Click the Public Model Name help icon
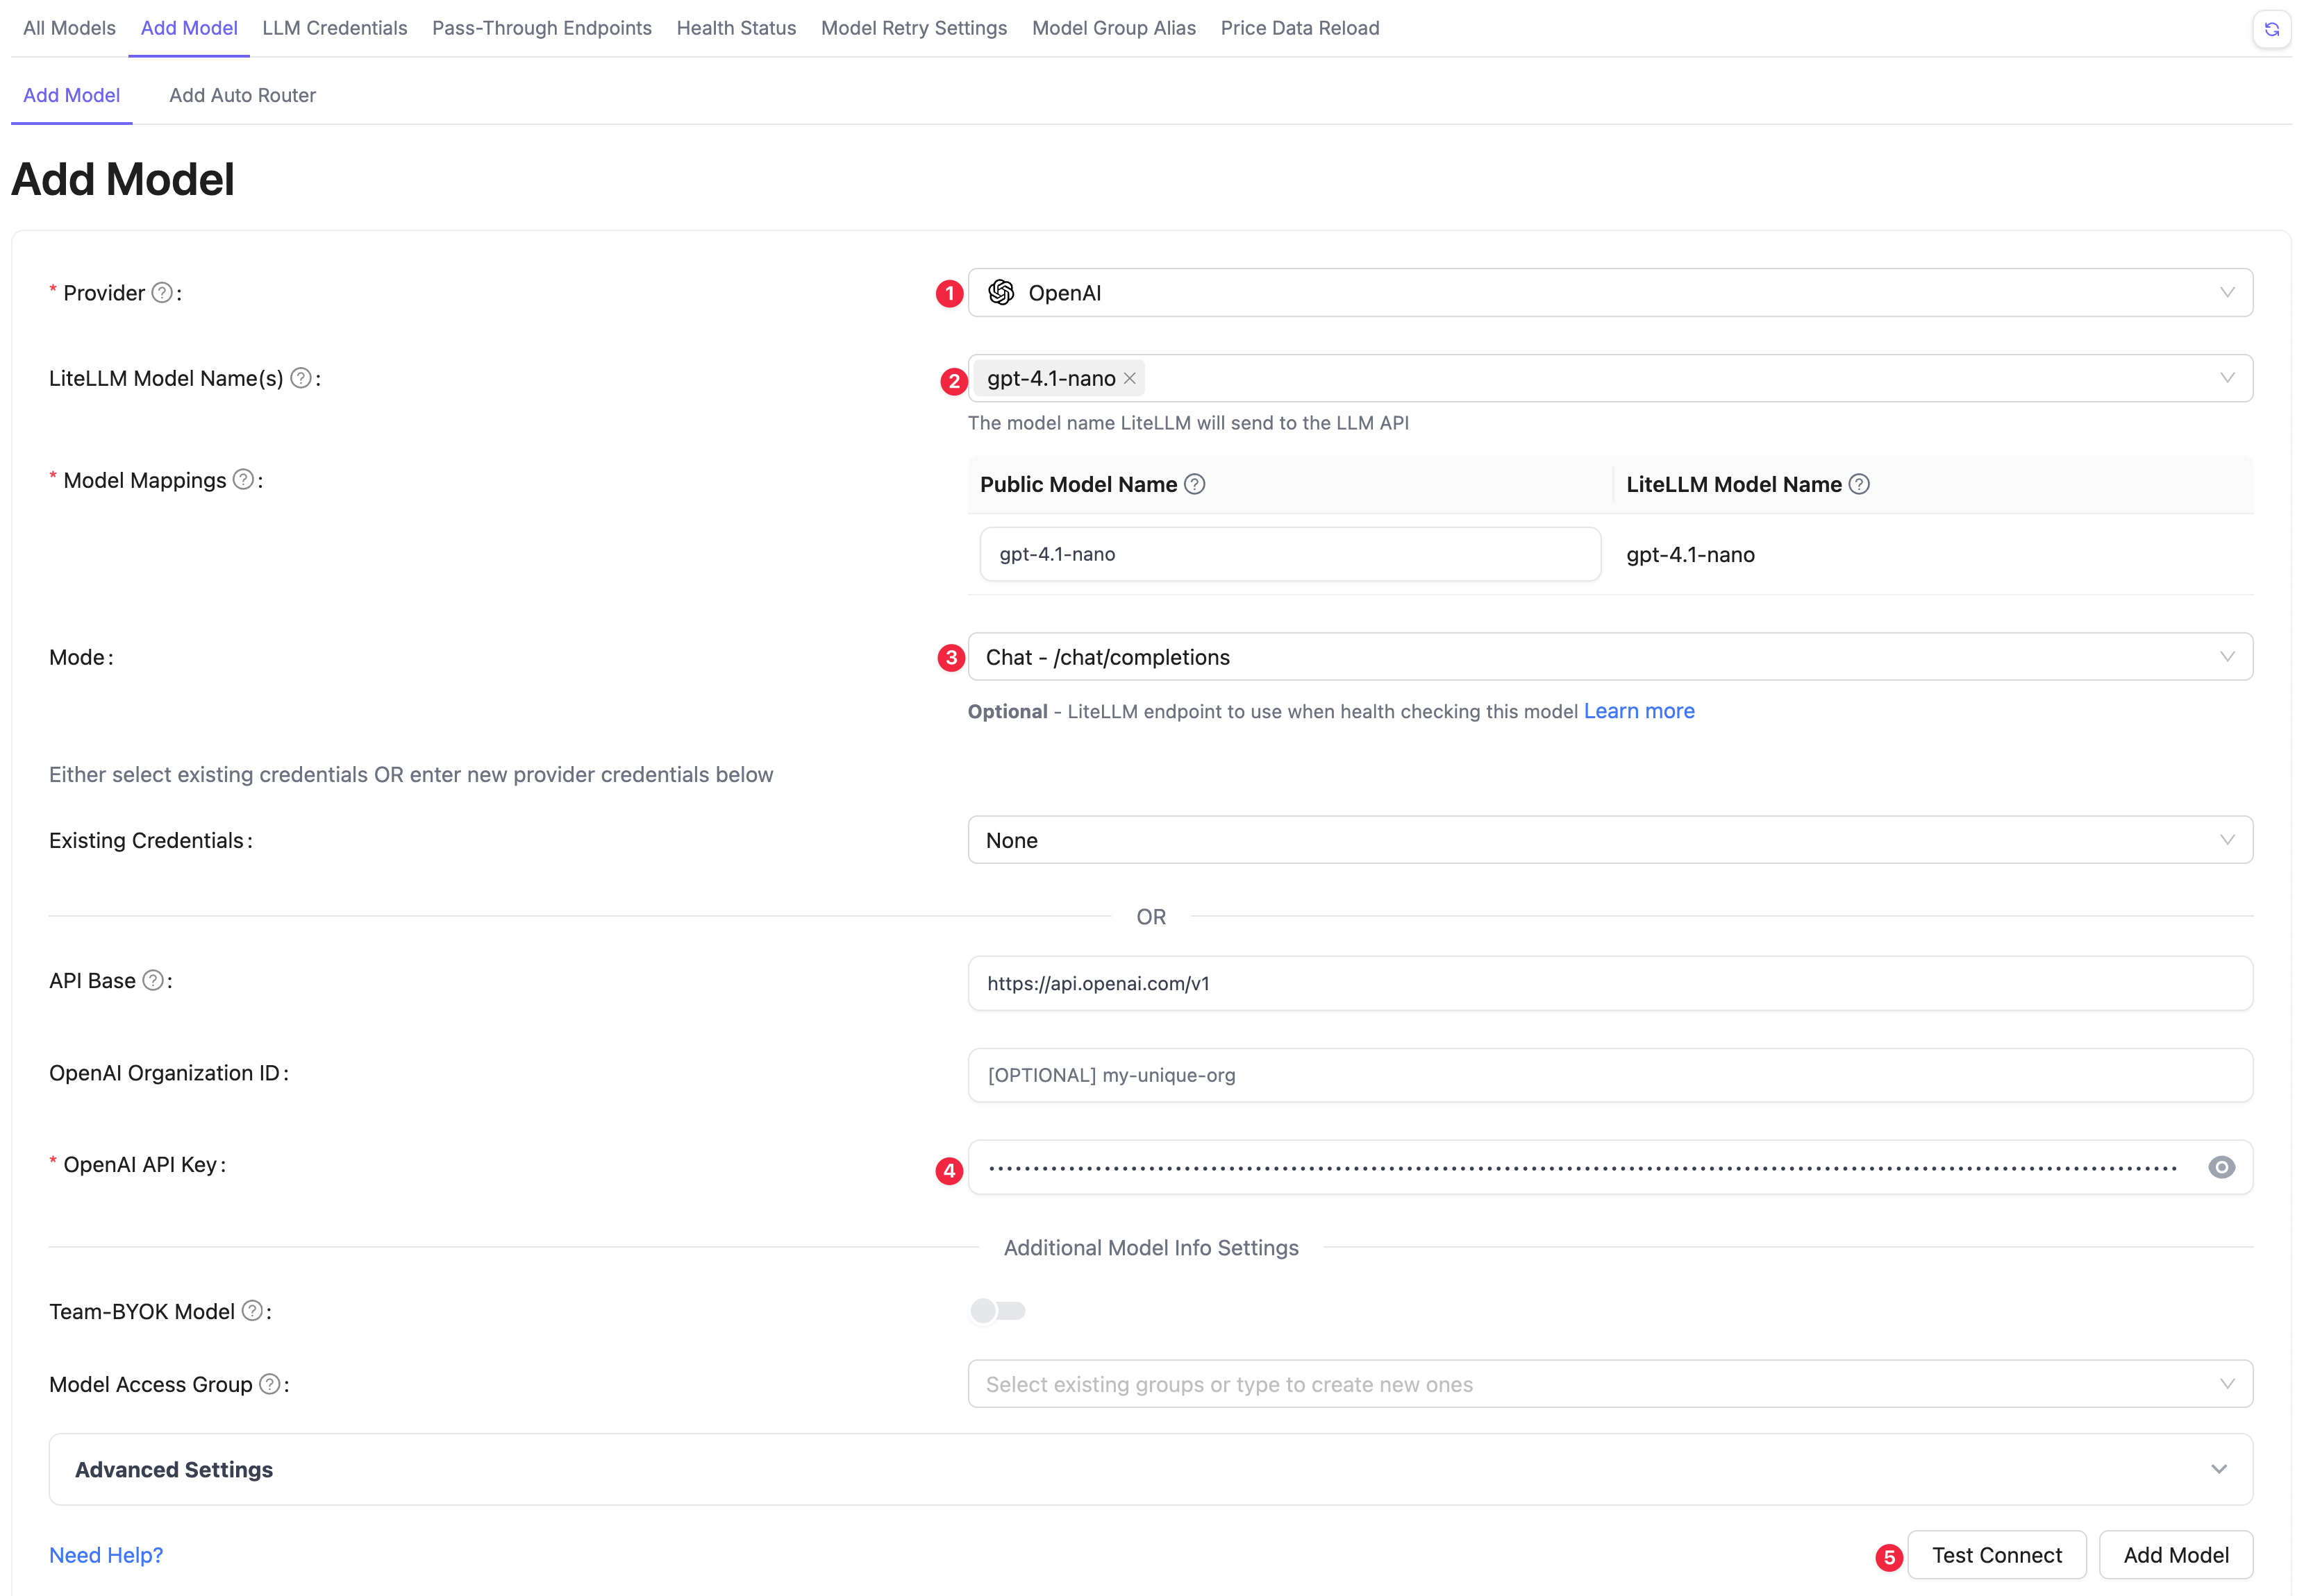Screen dimensions: 2304x1596 [1194, 484]
